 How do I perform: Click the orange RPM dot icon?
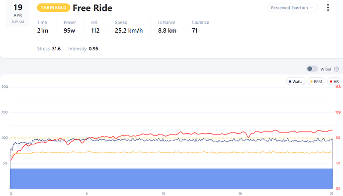pyautogui.click(x=311, y=82)
